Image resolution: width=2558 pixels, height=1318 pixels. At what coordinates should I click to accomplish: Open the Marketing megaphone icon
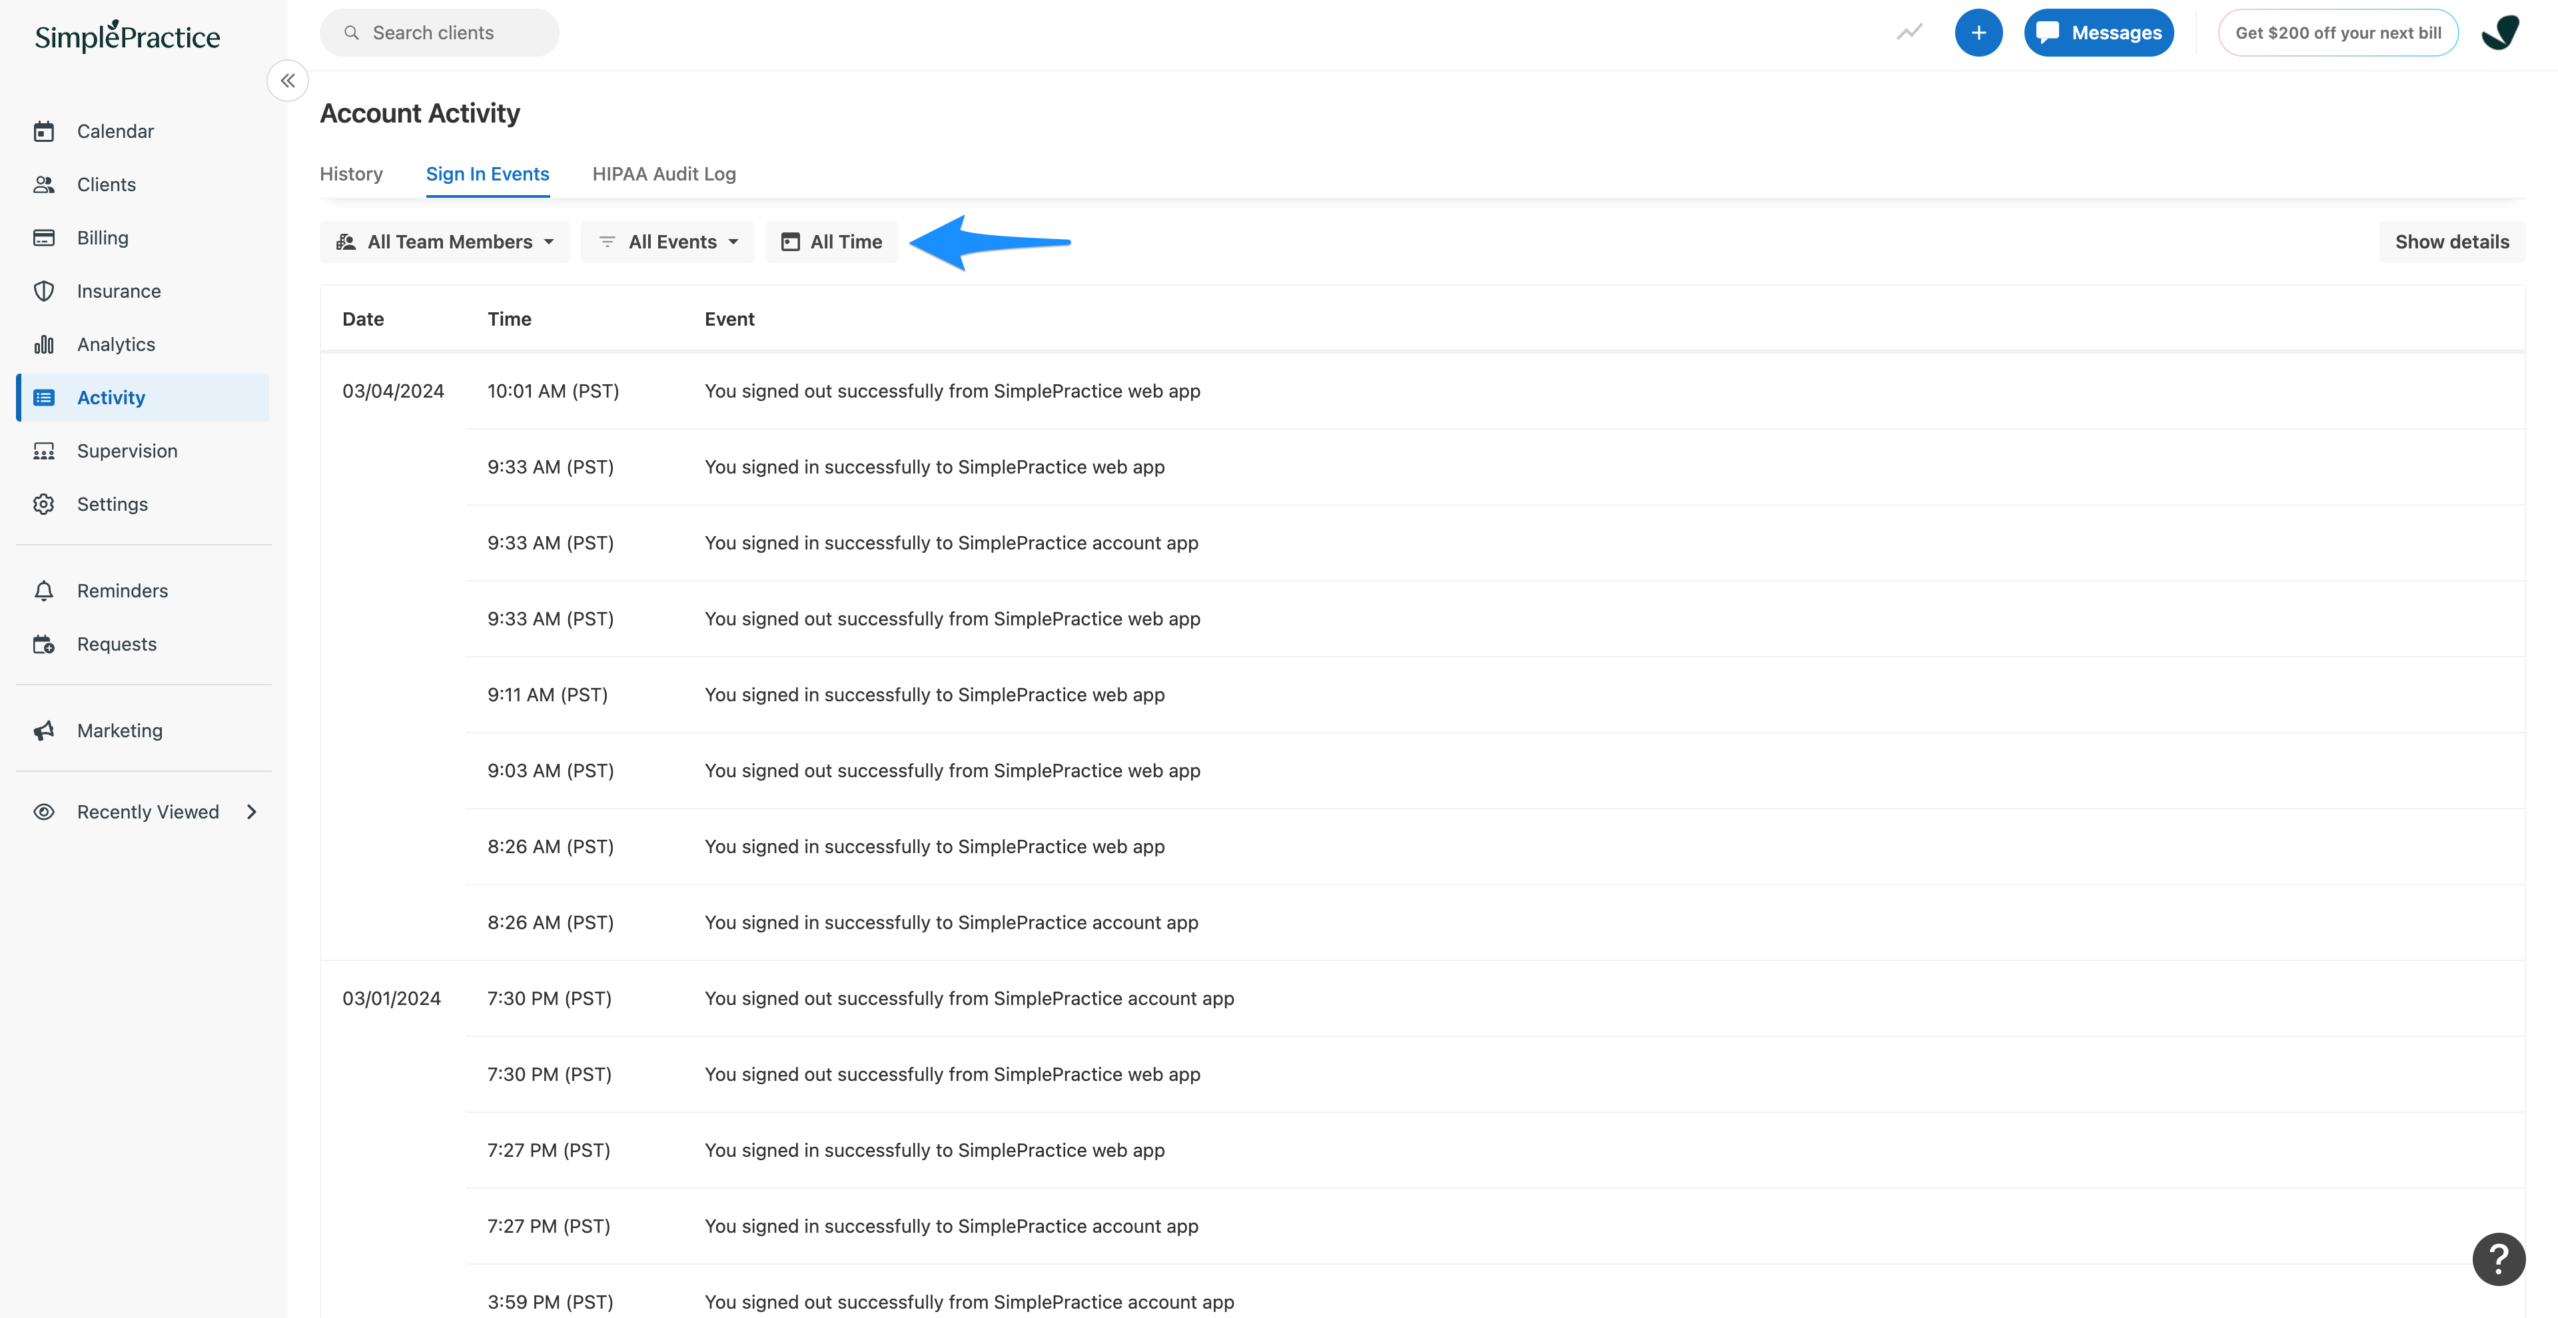(x=44, y=731)
